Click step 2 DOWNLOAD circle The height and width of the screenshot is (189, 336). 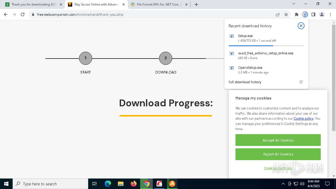(x=166, y=58)
